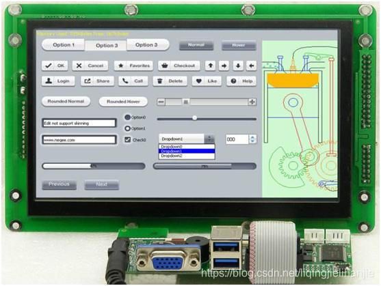Click the Call phone button

click(133, 81)
